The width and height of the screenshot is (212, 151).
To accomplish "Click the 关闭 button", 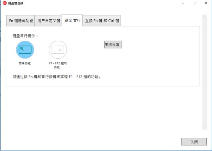I will click(194, 142).
